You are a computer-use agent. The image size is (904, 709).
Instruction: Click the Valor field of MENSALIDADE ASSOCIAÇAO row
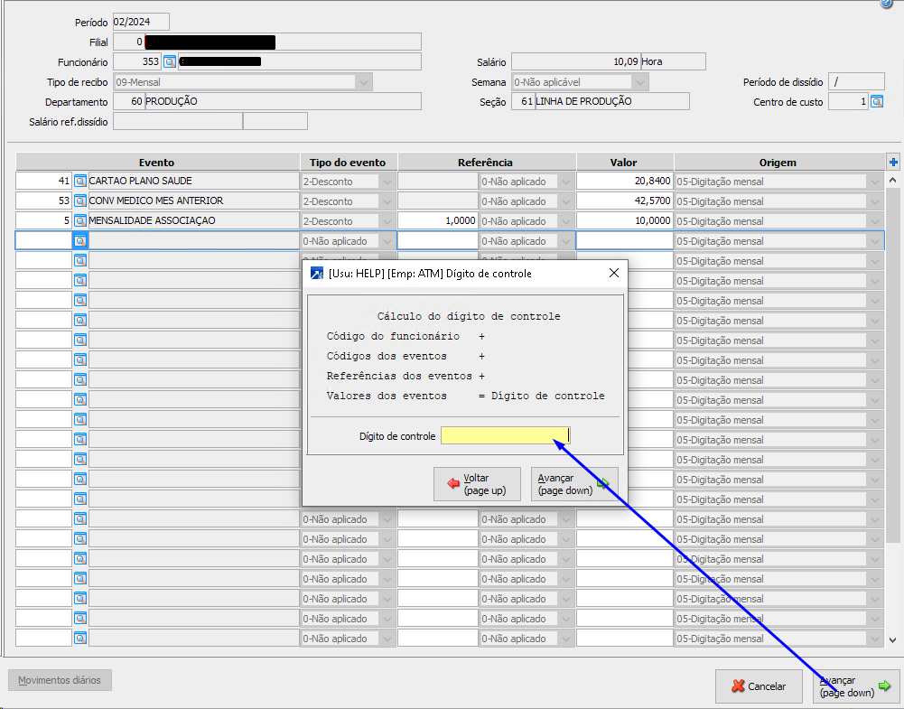(x=624, y=221)
